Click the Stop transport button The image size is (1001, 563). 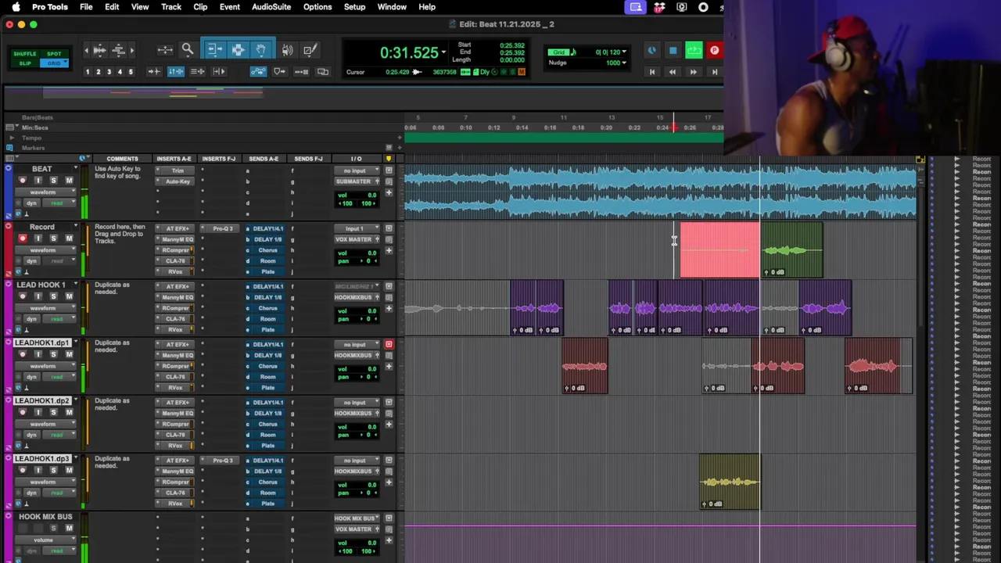click(673, 51)
